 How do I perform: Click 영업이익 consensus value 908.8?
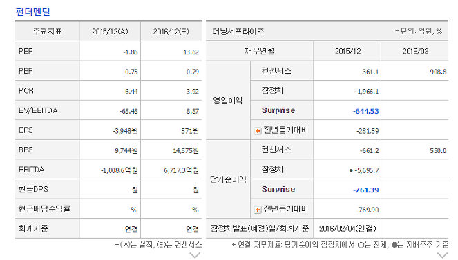(438, 72)
